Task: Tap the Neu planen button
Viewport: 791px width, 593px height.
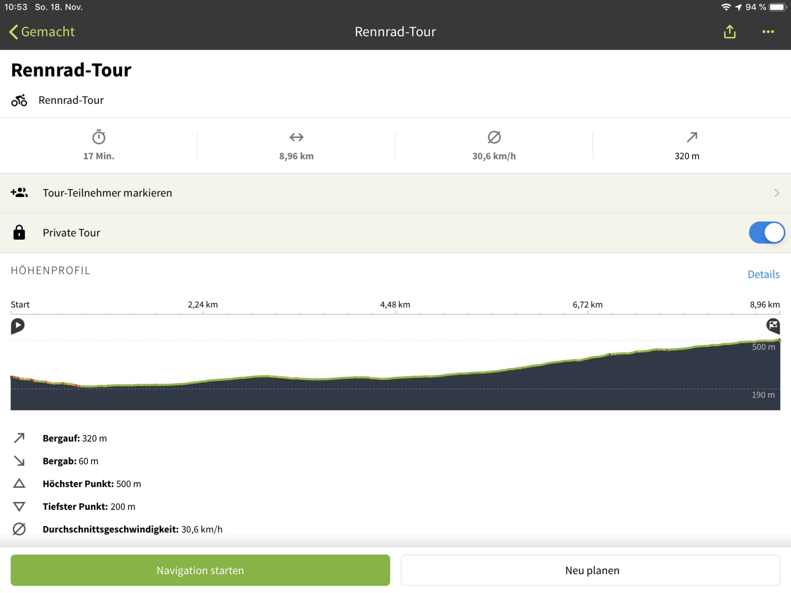Action: coord(590,570)
